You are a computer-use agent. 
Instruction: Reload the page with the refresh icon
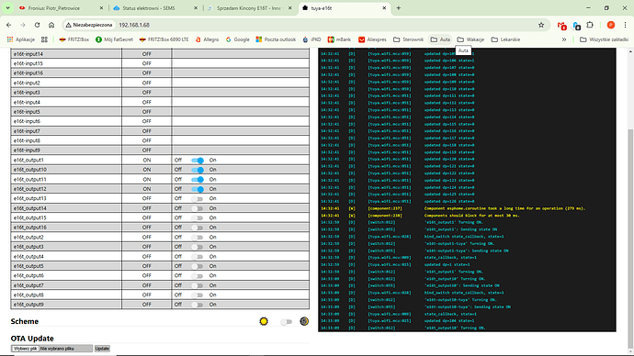coord(37,25)
